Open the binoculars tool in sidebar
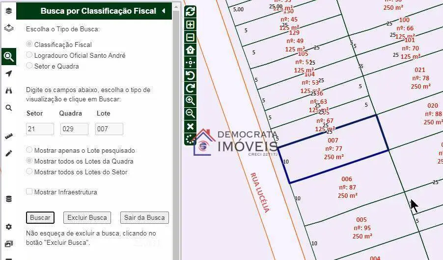 point(8,91)
